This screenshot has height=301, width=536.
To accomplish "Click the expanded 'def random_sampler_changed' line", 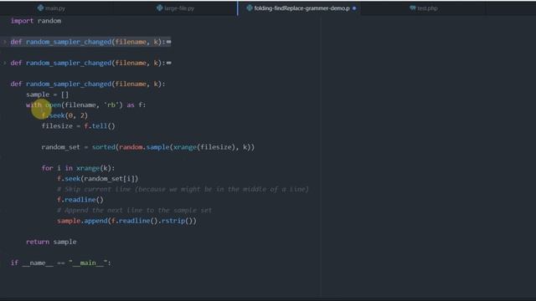I will coord(88,84).
